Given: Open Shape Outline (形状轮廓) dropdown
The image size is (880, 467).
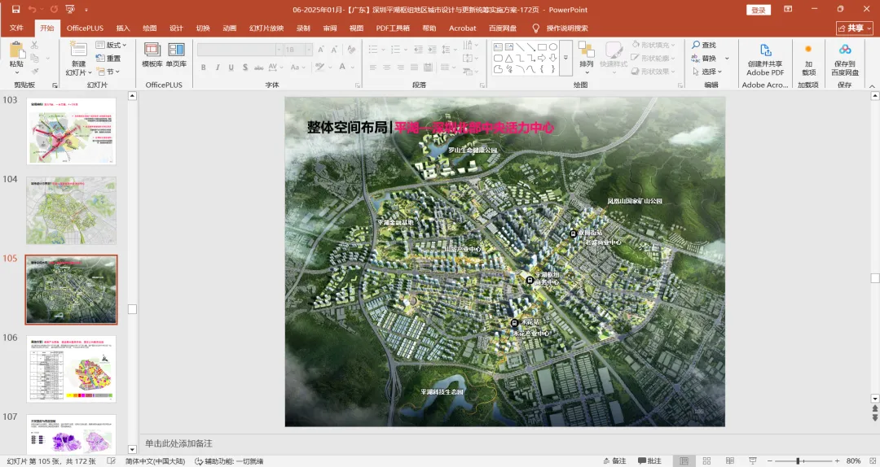Looking at the screenshot, I should tap(653, 59).
